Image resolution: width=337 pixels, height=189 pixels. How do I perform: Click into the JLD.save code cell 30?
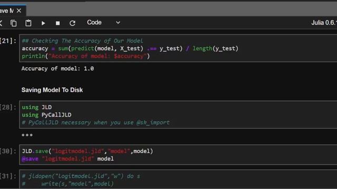(178, 155)
